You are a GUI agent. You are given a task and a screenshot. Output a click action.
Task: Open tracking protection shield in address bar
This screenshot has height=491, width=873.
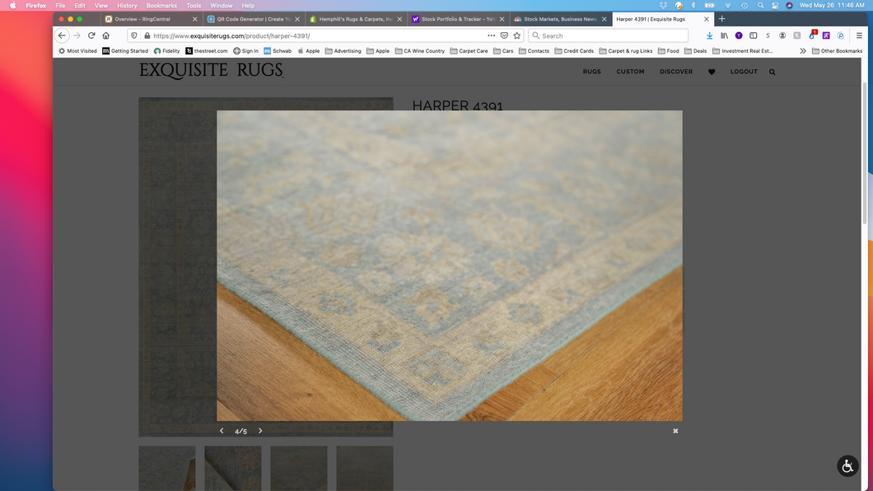[134, 35]
